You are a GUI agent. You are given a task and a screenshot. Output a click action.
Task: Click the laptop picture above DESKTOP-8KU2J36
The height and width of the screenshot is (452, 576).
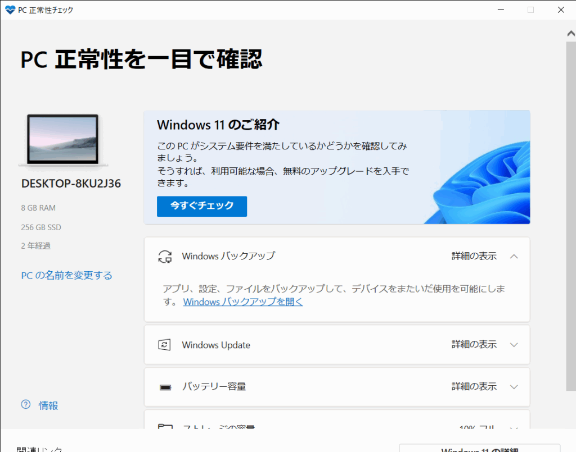click(x=63, y=140)
